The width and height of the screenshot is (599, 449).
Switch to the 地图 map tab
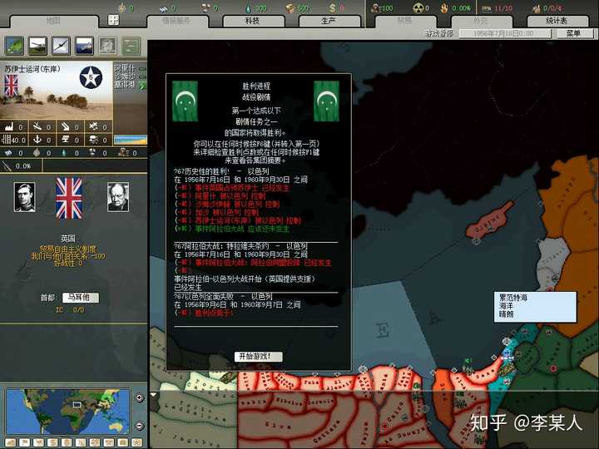point(54,21)
